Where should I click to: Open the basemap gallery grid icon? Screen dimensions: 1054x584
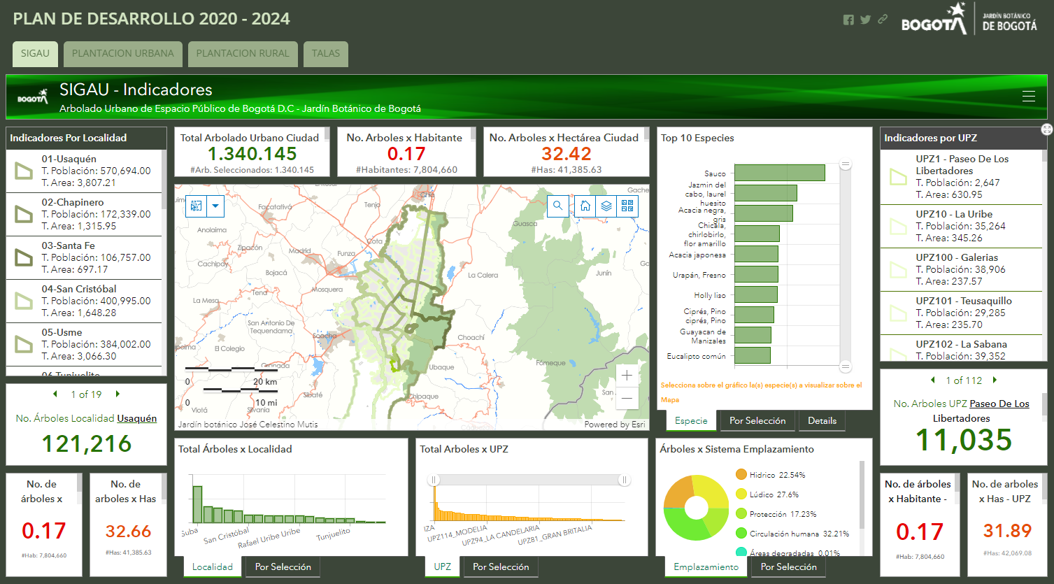pos(627,206)
